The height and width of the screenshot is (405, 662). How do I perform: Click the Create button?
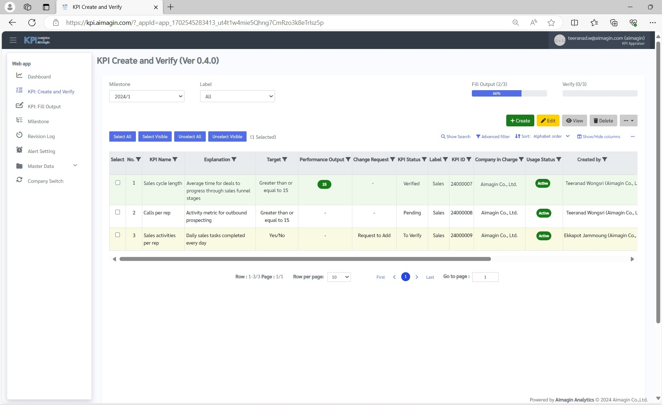click(520, 120)
